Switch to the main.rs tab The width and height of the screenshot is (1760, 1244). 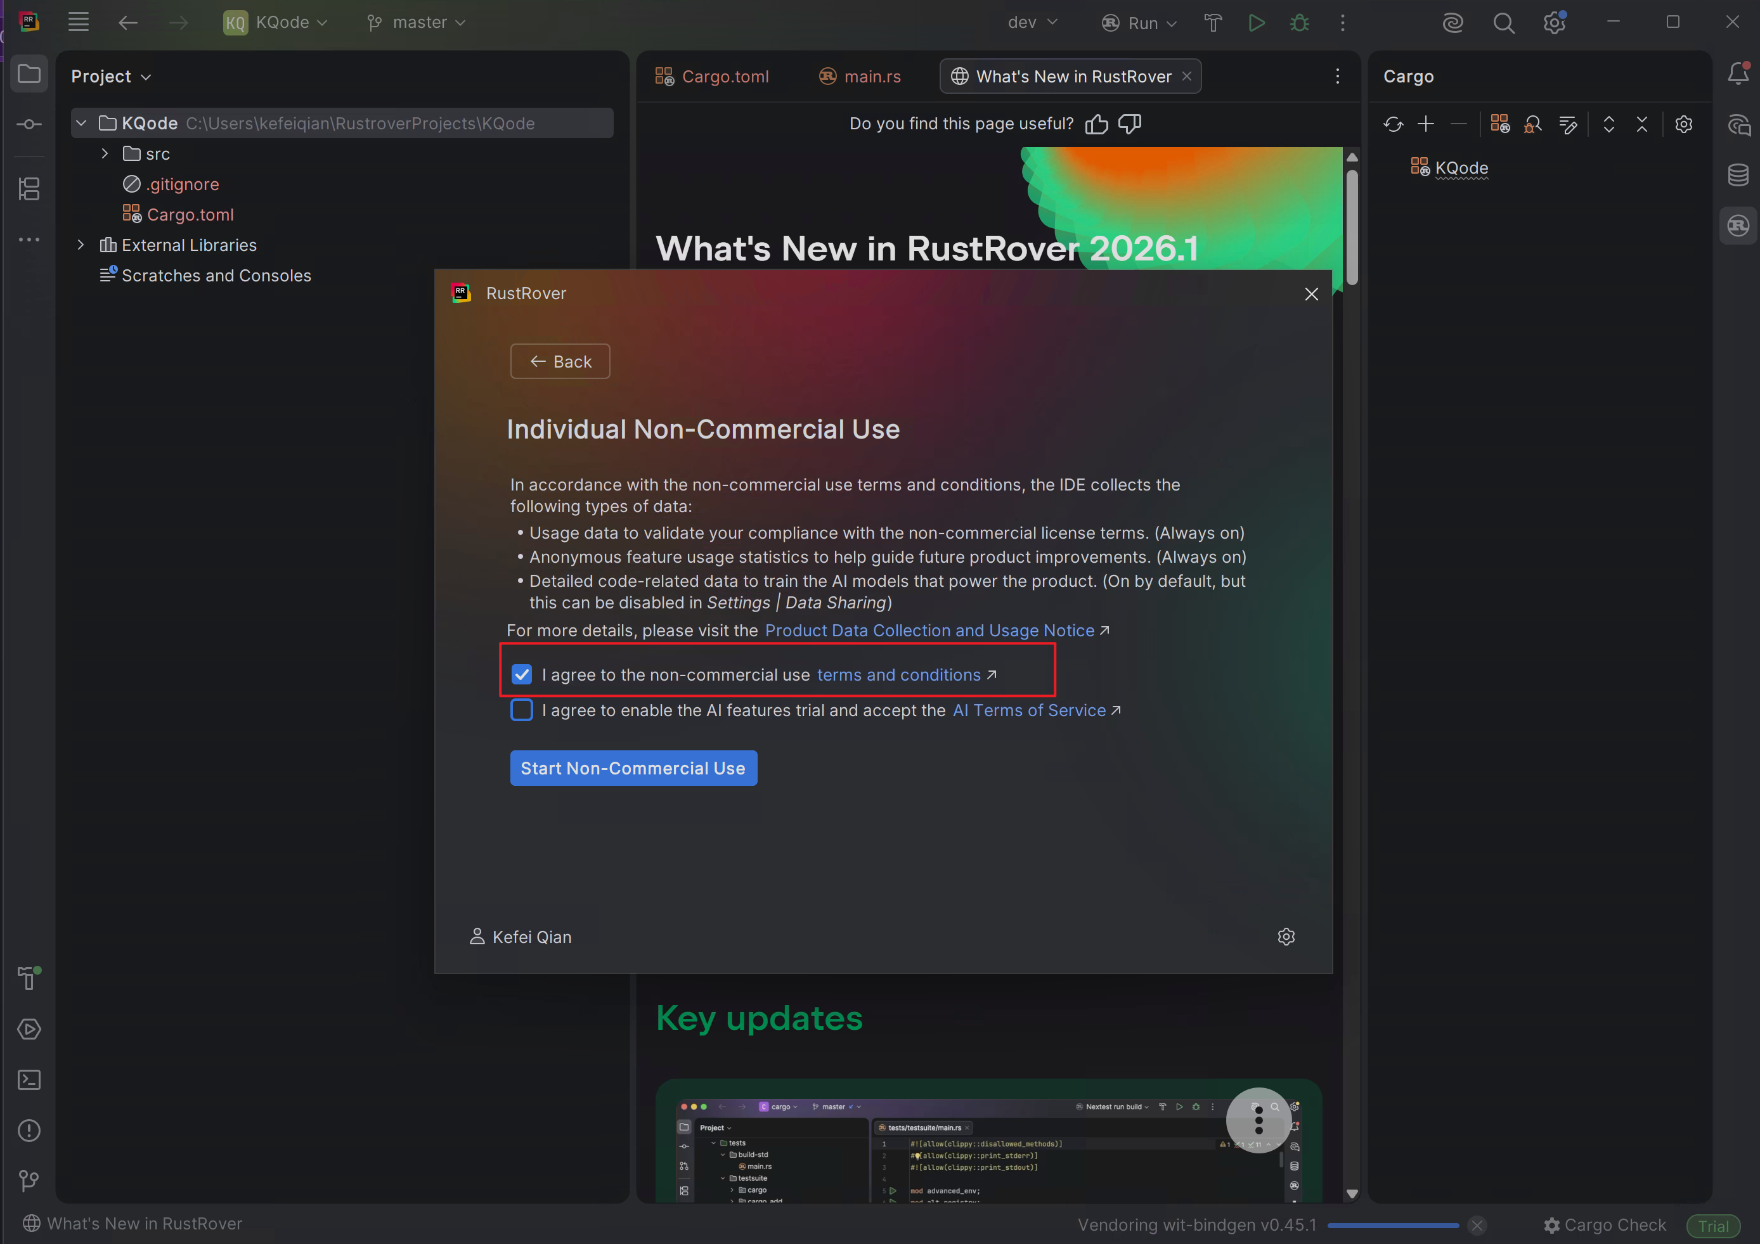point(860,77)
